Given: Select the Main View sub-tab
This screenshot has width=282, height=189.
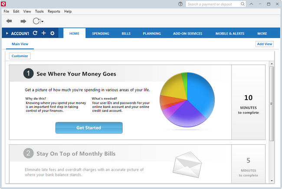Looking at the screenshot, I should tap(20, 44).
